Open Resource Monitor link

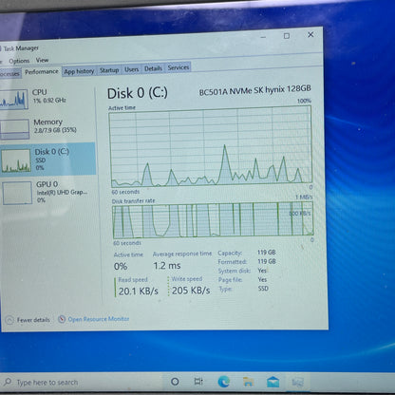(x=99, y=319)
